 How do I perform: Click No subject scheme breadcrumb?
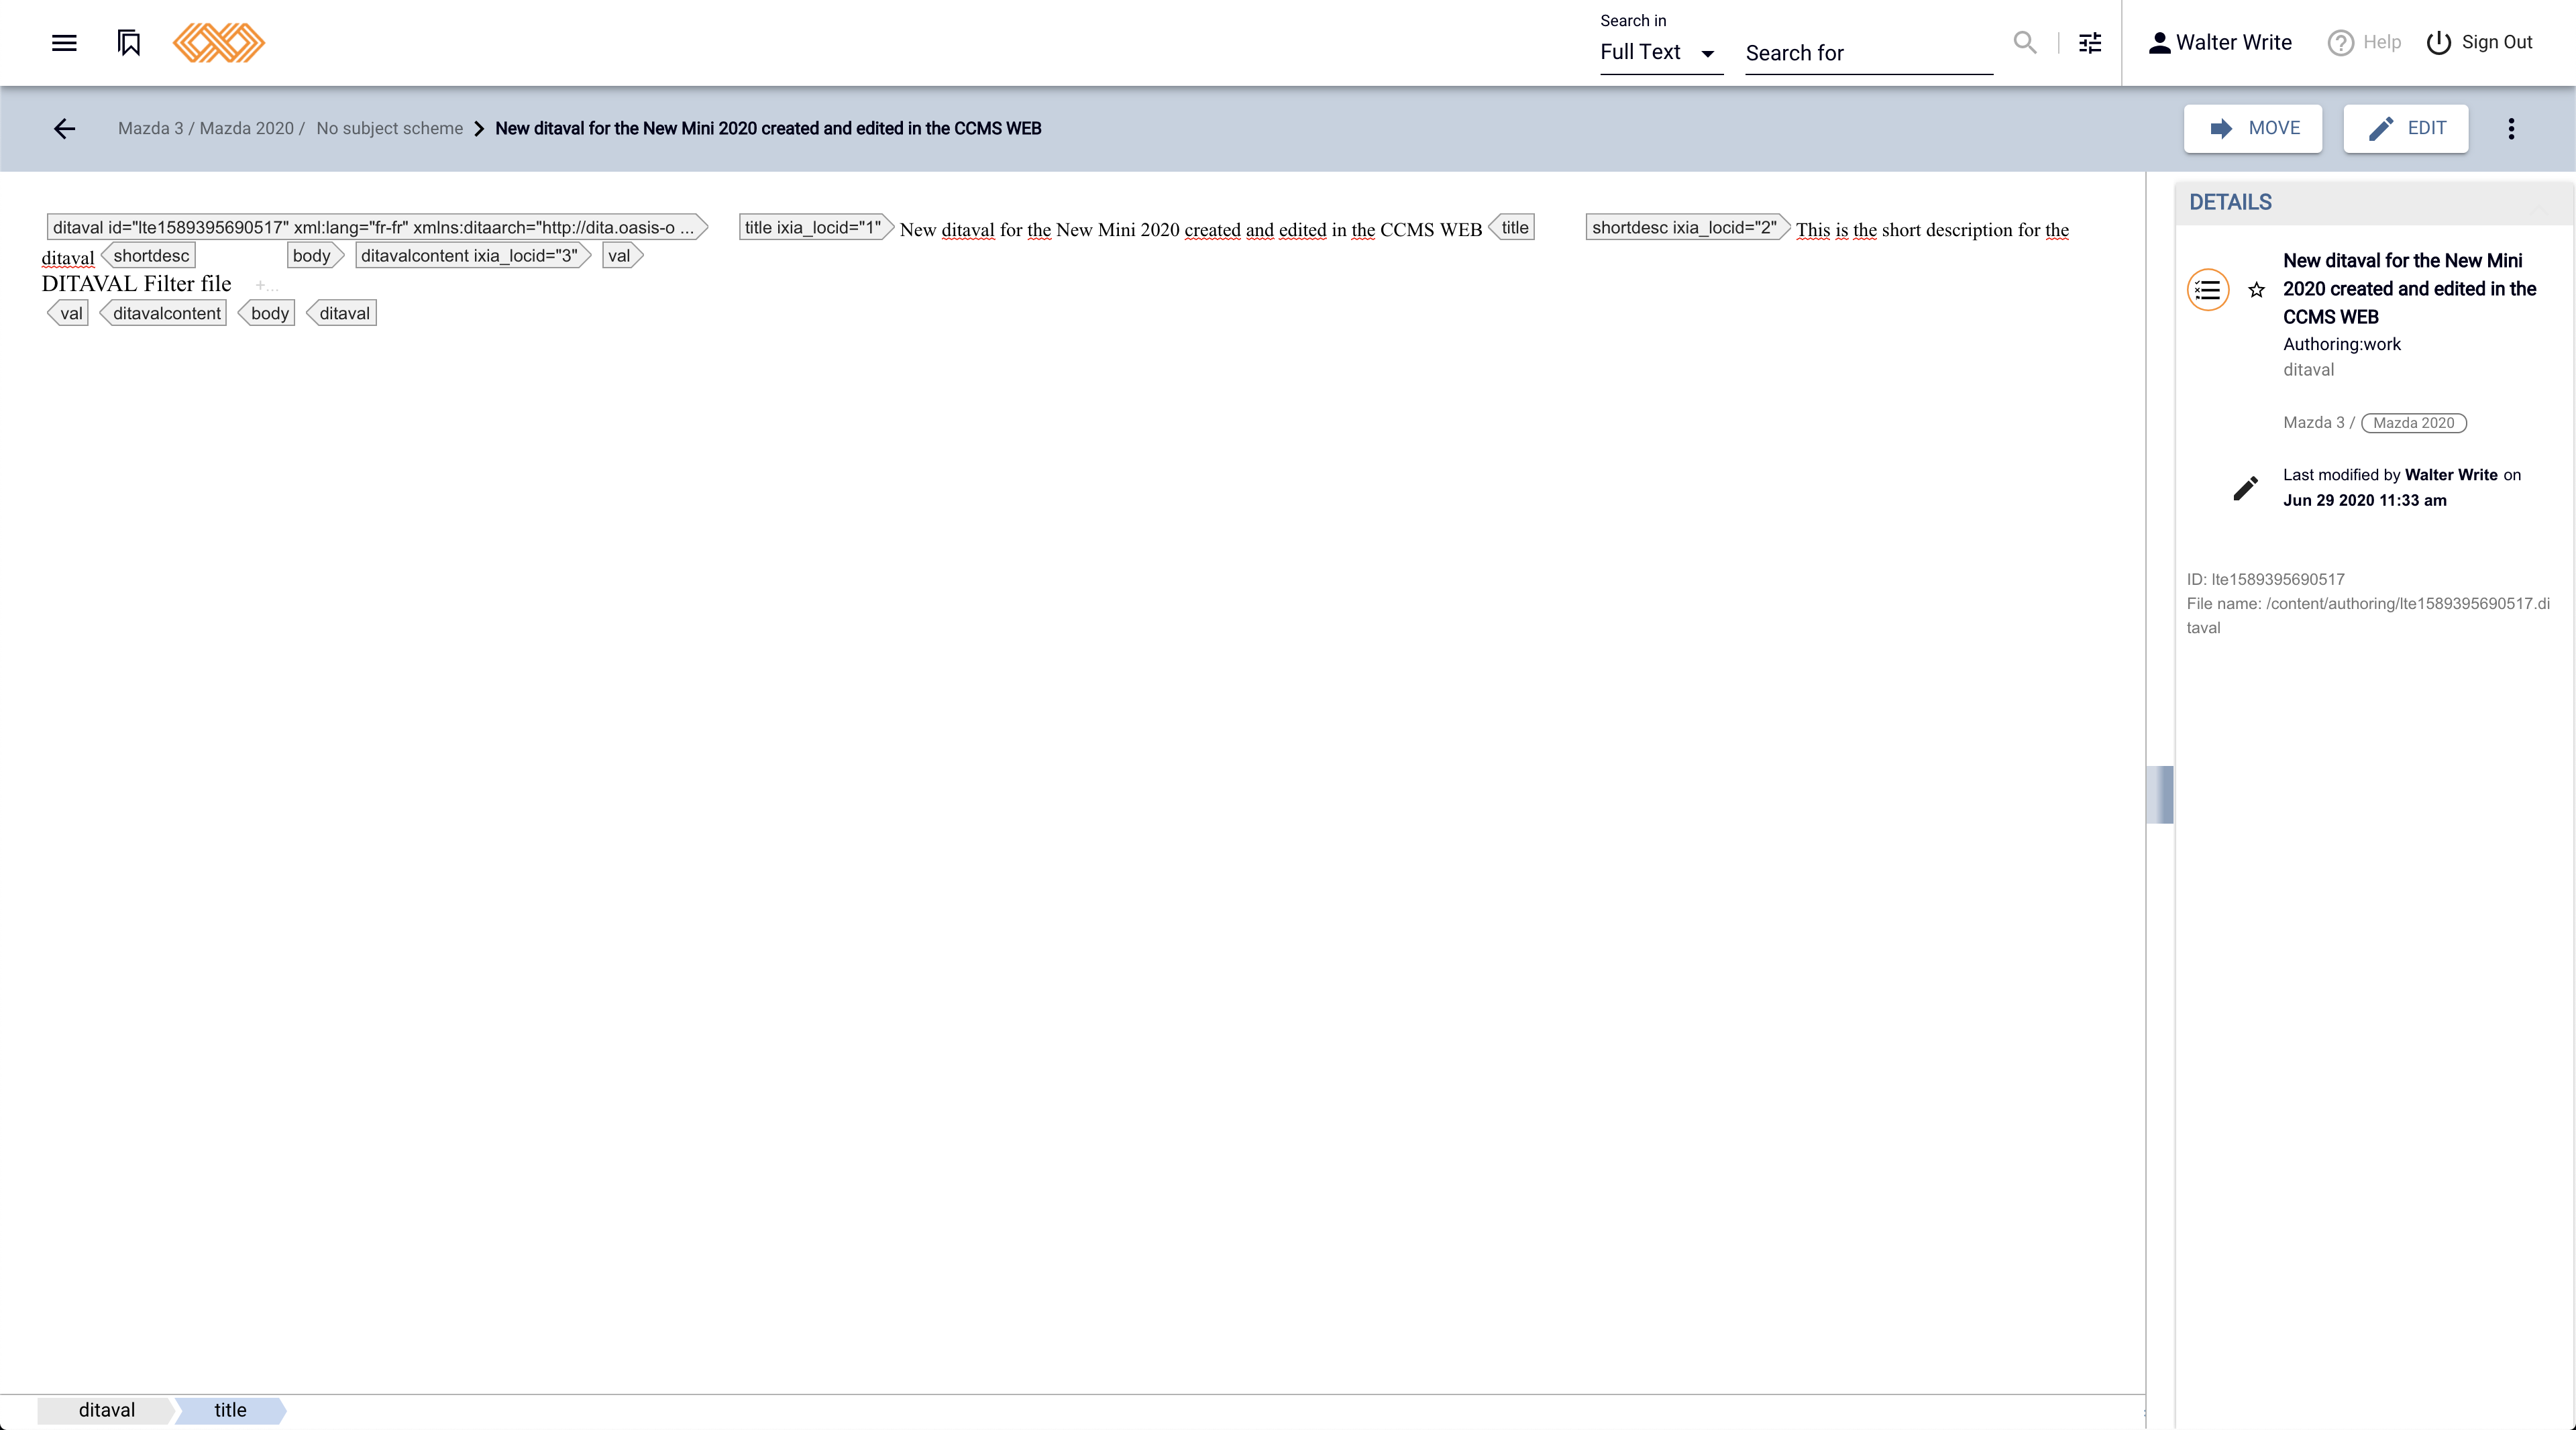point(389,128)
